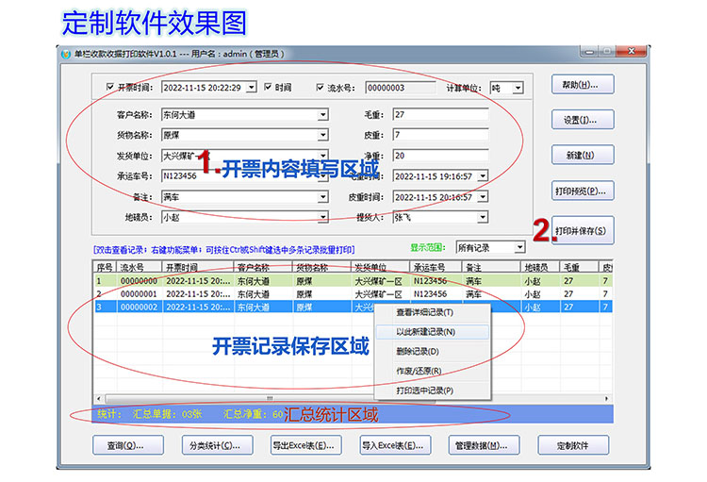This screenshot has width=707, height=482.
Task: Open the 计算单位 dropdown
Action: pos(518,88)
